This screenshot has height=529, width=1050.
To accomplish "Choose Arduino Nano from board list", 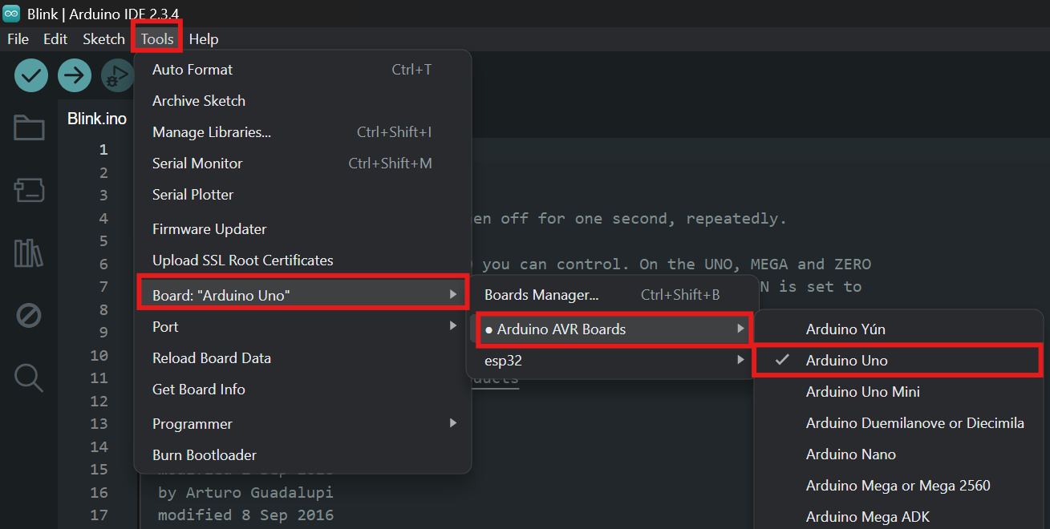I will (850, 454).
